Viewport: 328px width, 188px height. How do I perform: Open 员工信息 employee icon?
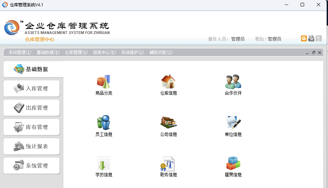[103, 123]
